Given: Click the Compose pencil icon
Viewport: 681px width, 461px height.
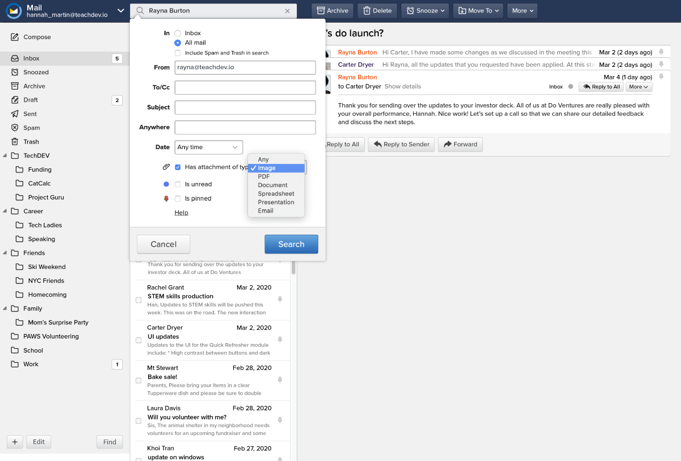Looking at the screenshot, I should pyautogui.click(x=15, y=37).
